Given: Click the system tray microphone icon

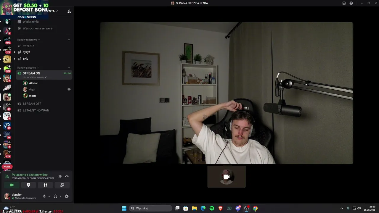Looking at the screenshot, I should point(348,208).
